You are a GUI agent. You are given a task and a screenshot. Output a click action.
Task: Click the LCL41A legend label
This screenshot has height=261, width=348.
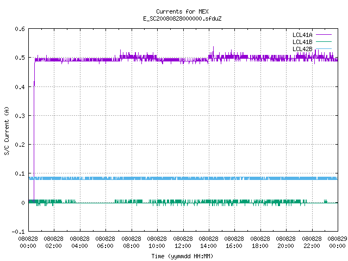(x=302, y=35)
